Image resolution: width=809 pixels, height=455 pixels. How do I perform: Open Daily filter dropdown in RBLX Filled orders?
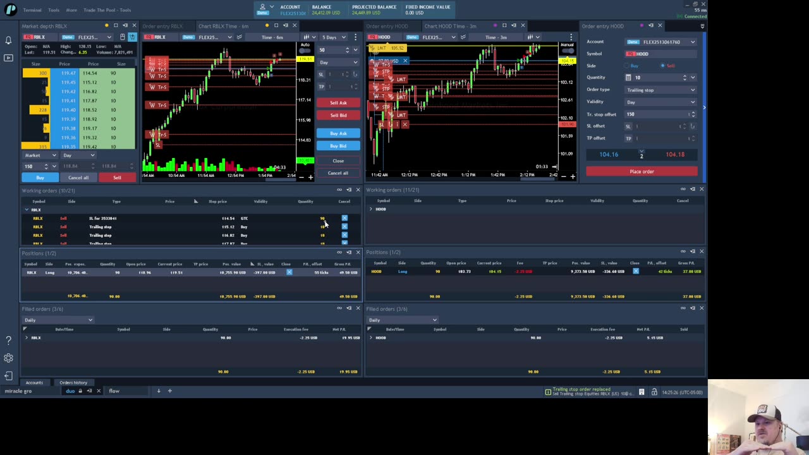click(x=58, y=320)
